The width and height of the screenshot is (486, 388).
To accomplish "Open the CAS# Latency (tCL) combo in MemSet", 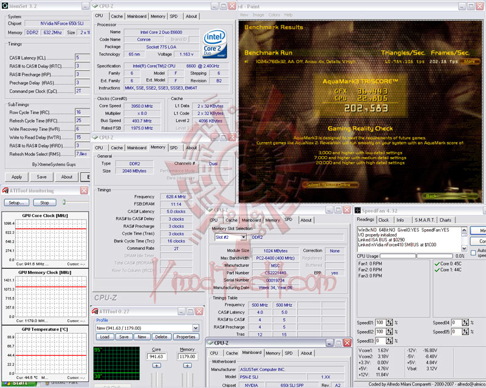I will pyautogui.click(x=83, y=58).
